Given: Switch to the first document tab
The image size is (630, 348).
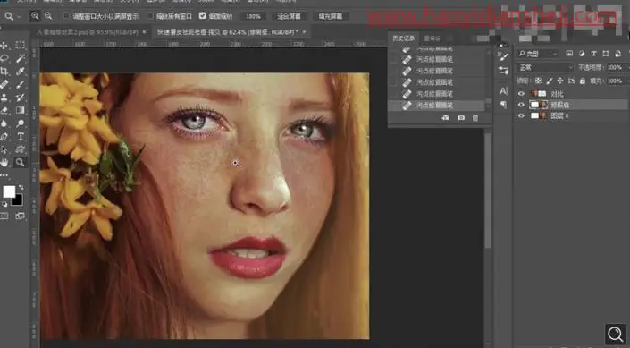Looking at the screenshot, I should [88, 32].
